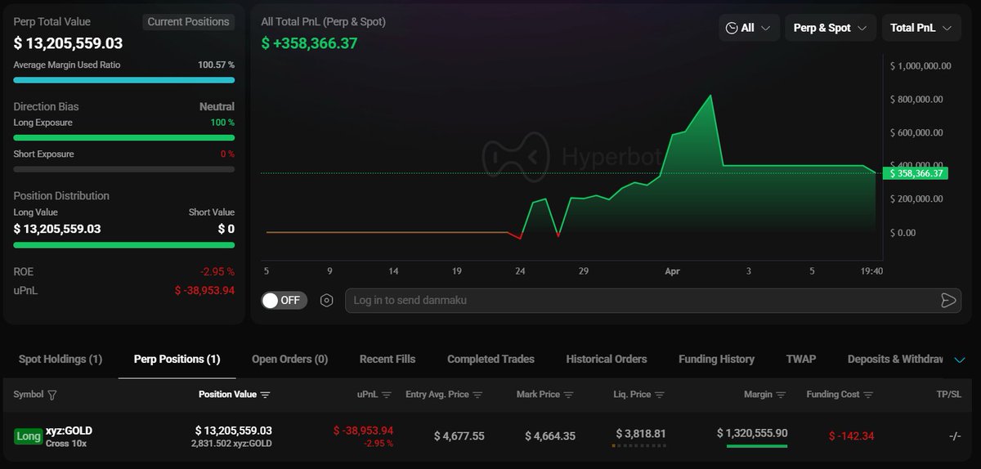Open the Total PnL dropdown
Image resolution: width=981 pixels, height=469 pixels.
921,28
